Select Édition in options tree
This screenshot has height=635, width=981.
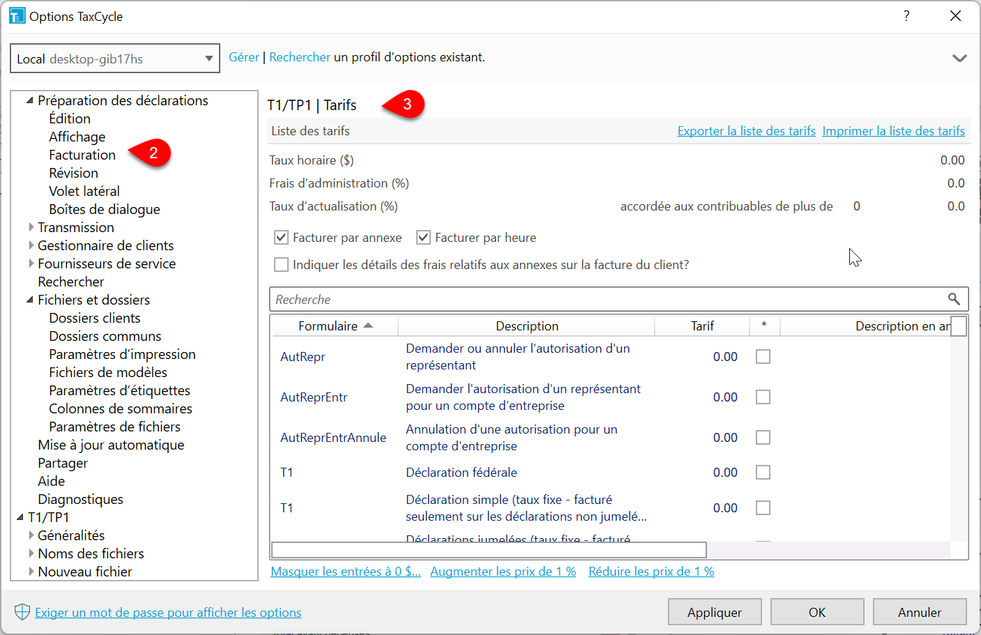70,118
